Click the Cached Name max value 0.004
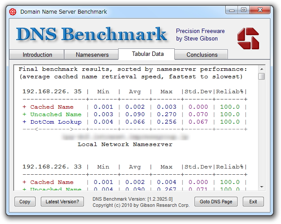Viewport: 281px width, 224px height. (167, 182)
